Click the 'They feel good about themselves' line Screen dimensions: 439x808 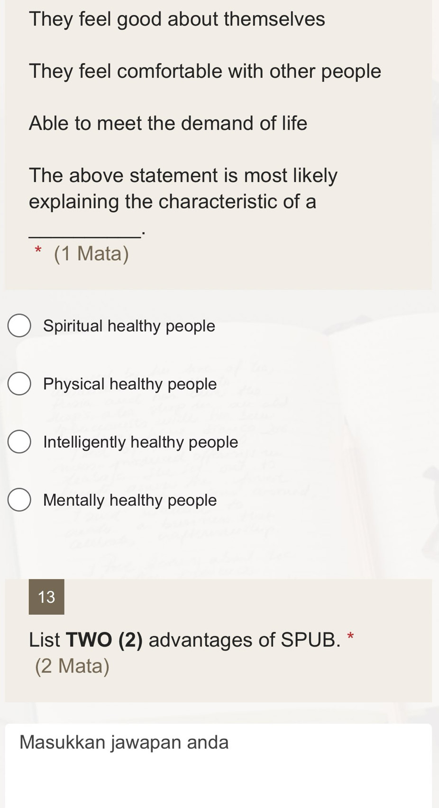[177, 19]
